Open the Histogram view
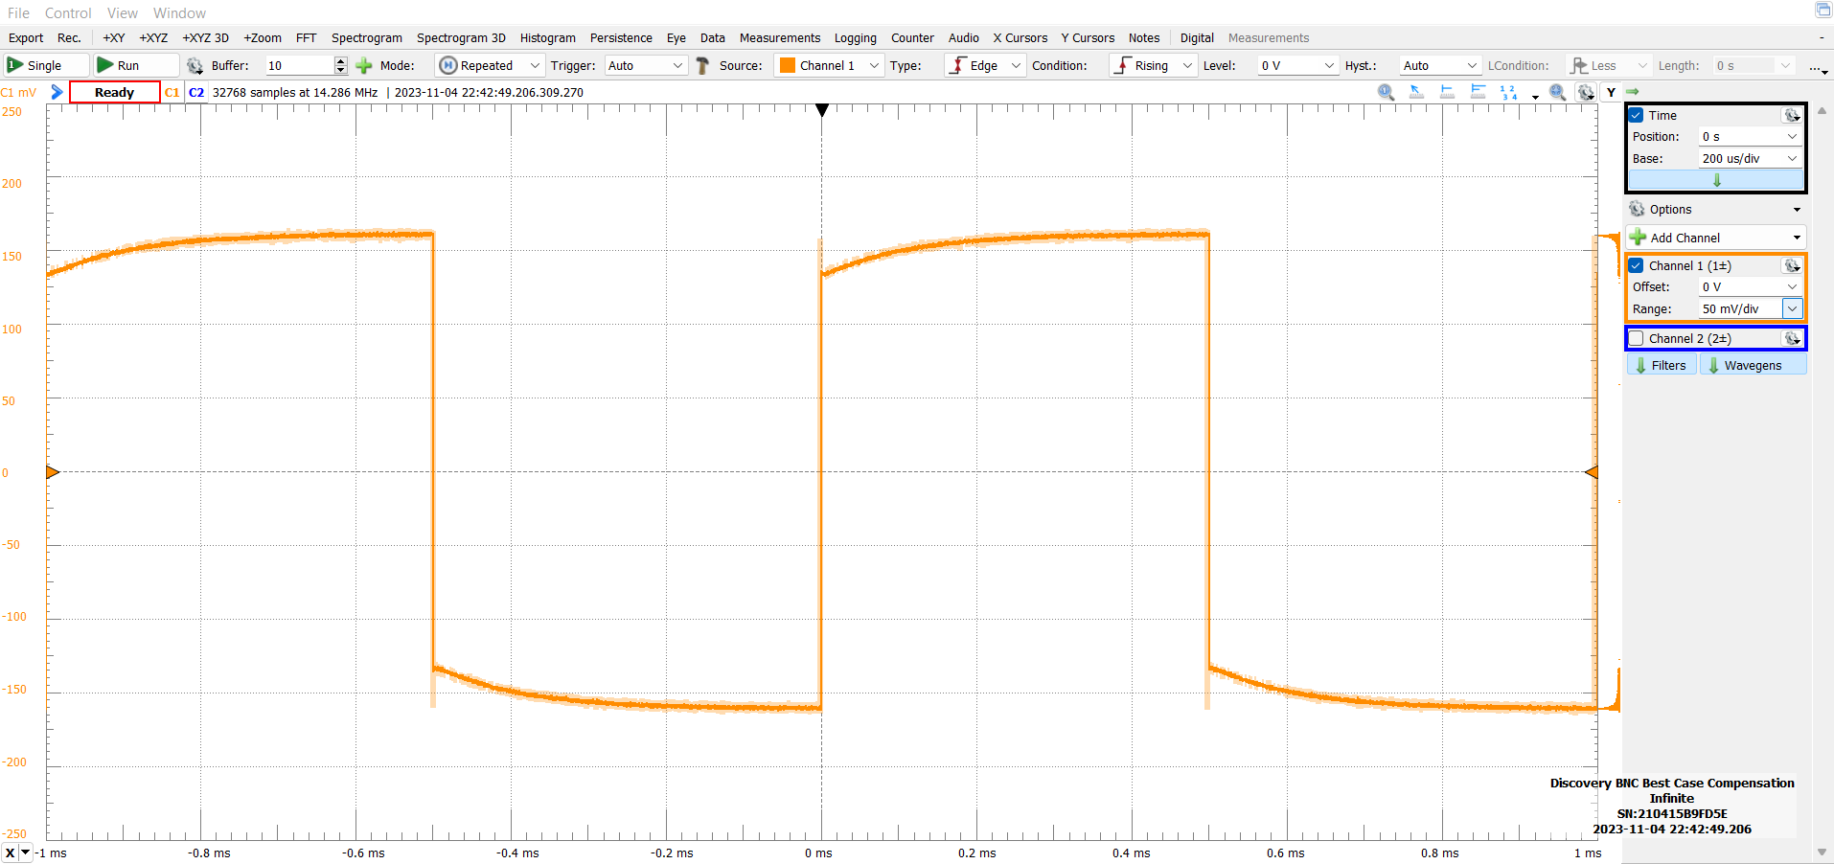 coord(548,37)
